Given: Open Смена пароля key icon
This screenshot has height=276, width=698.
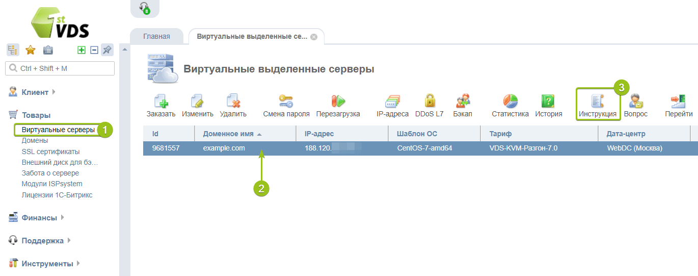Looking at the screenshot, I should click(x=286, y=101).
